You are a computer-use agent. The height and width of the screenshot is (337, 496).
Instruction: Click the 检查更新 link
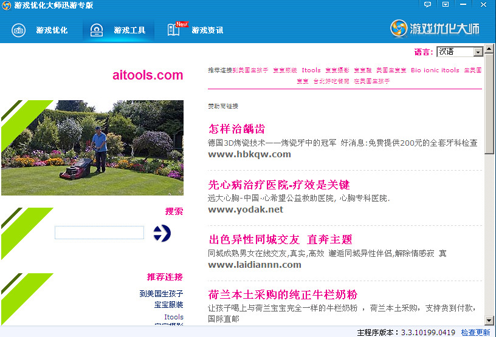pyautogui.click(x=475, y=332)
